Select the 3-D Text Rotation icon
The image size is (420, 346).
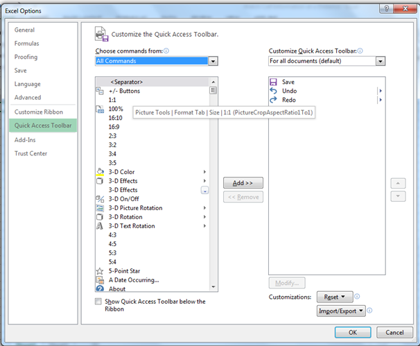coord(99,226)
